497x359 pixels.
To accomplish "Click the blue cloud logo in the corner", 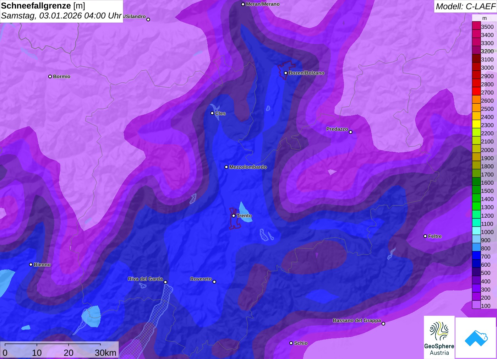I will click(476, 338).
